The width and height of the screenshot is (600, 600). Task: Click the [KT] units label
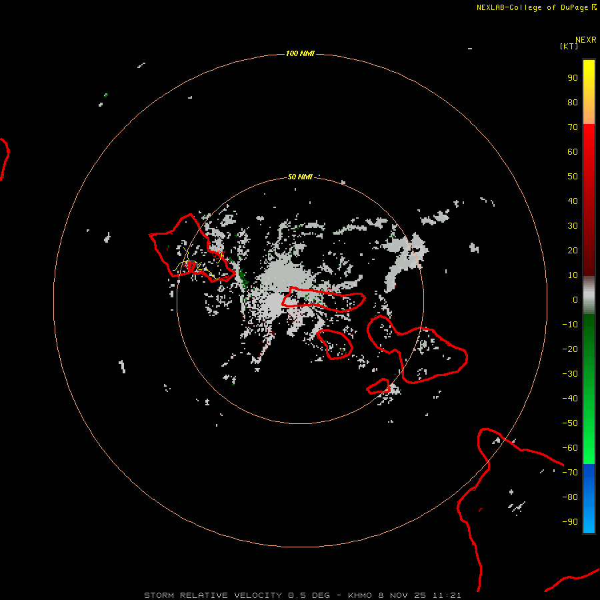(x=569, y=46)
